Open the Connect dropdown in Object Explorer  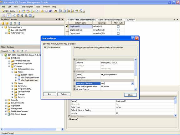point(6,51)
